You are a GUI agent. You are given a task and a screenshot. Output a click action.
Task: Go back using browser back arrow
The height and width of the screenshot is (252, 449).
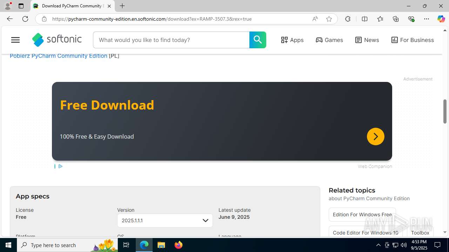[10, 19]
